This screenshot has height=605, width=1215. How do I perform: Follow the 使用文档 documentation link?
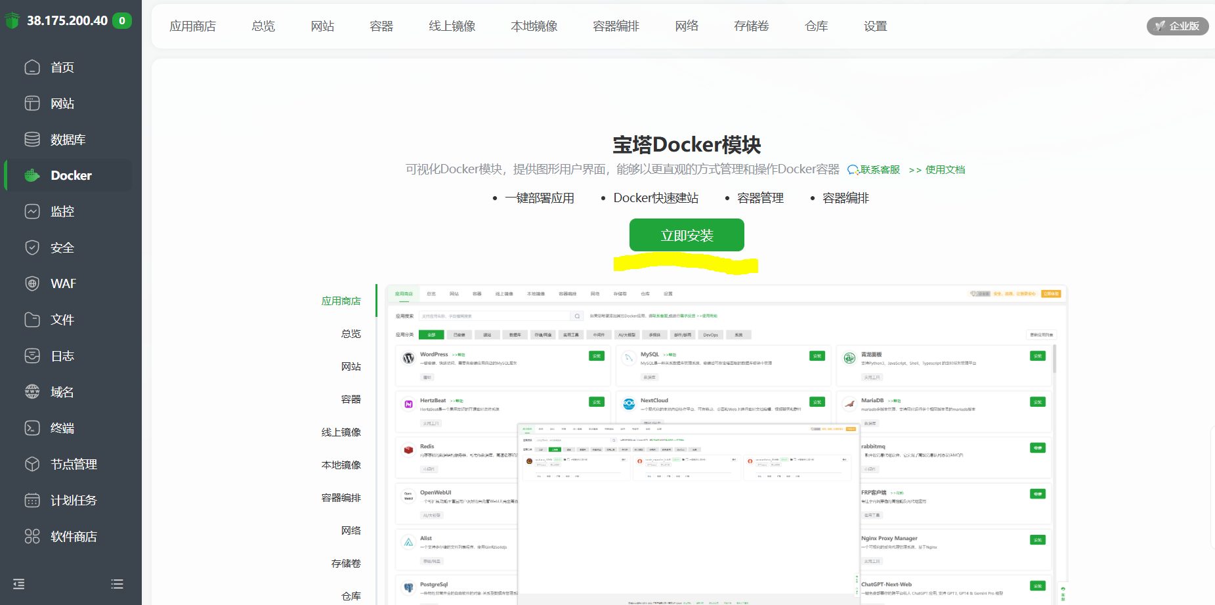click(x=944, y=170)
